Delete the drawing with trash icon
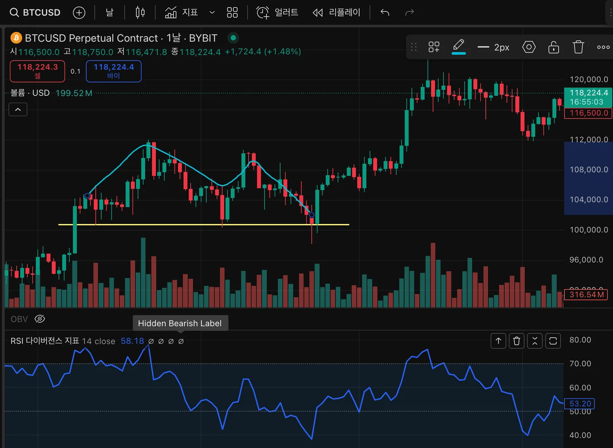 [578, 47]
